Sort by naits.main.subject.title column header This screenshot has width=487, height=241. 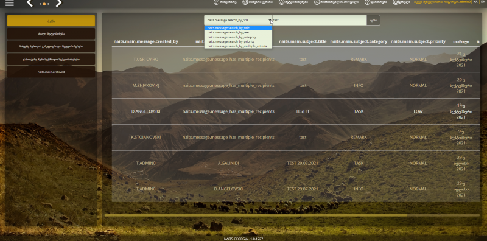pos(303,41)
